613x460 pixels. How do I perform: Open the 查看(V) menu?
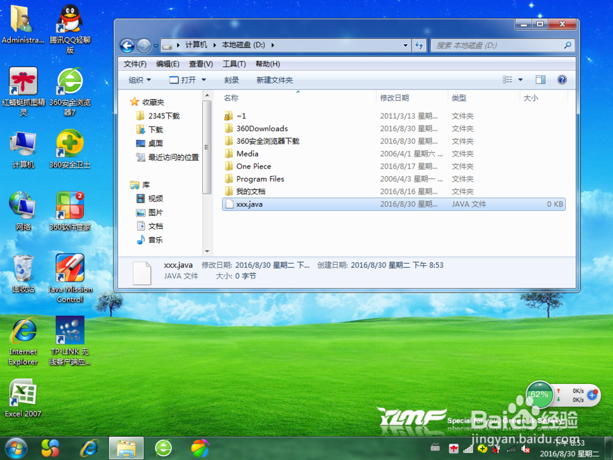pyautogui.click(x=201, y=64)
